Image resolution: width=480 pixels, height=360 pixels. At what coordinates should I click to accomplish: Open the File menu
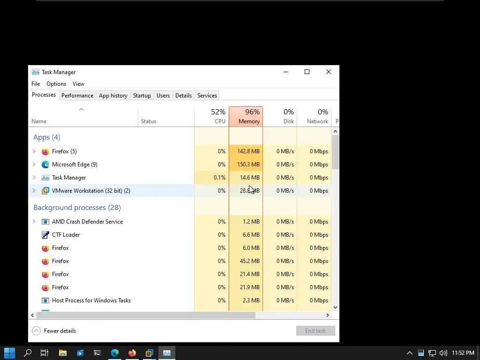(36, 84)
